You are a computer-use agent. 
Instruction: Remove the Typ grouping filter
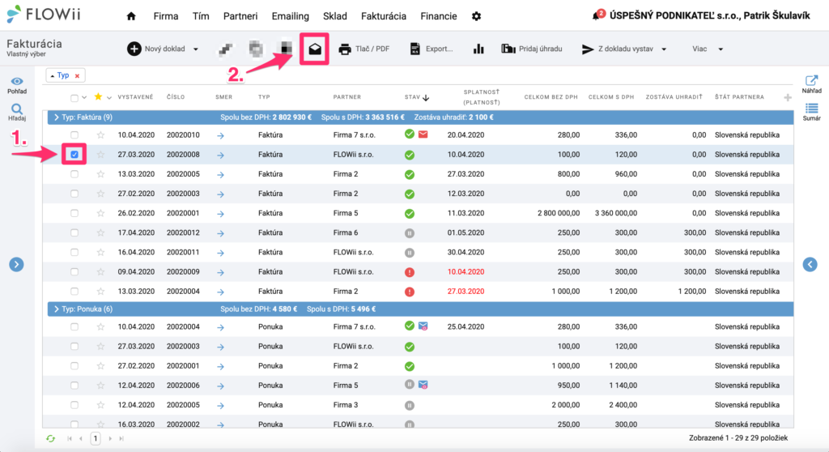pos(77,75)
